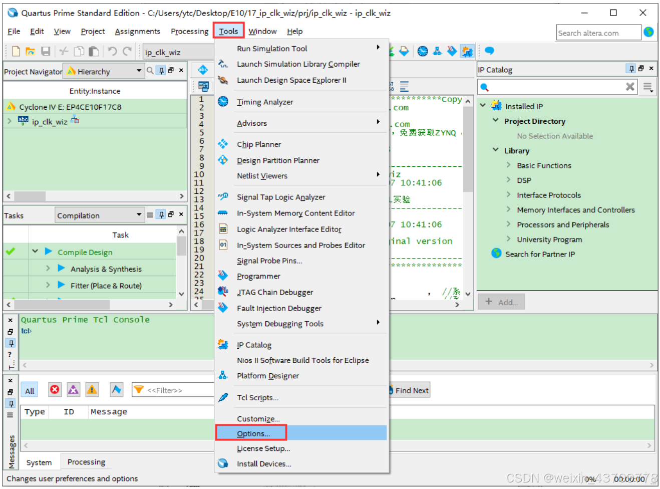Click the Cut scissors toolbar icon

click(64, 51)
